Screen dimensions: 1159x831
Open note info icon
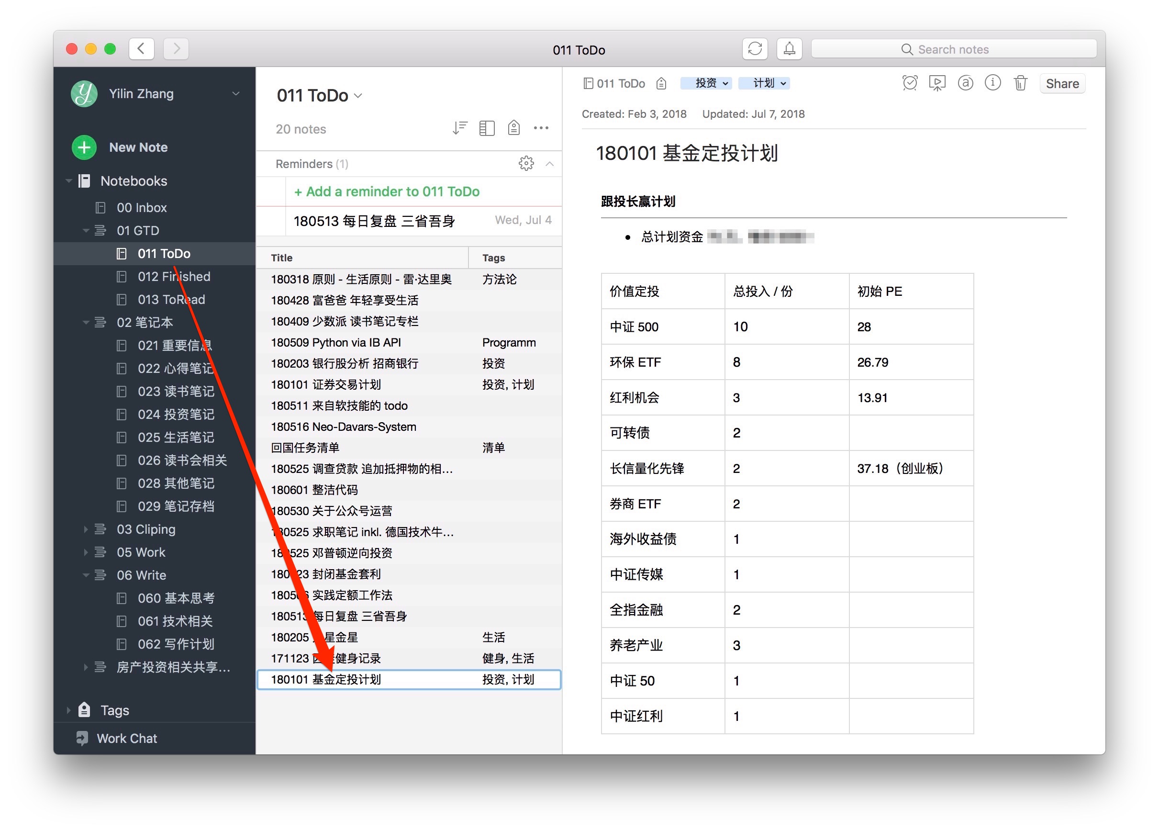(x=992, y=83)
